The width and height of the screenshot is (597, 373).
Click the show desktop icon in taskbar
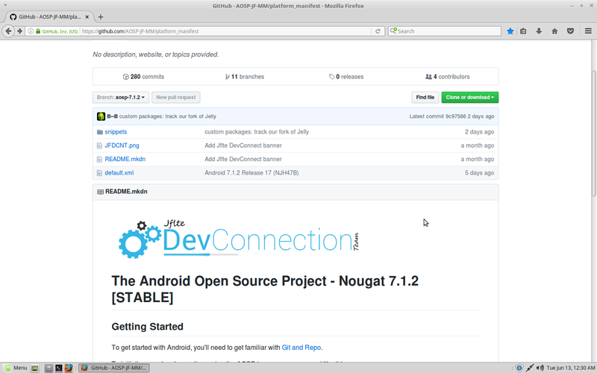(34, 368)
